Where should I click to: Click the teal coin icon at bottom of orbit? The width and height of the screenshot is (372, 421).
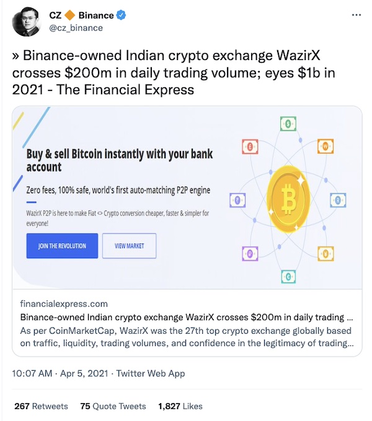[x=288, y=277]
